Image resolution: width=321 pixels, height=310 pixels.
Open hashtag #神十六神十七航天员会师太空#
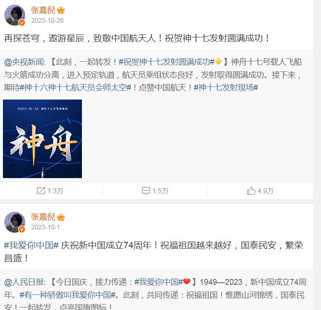75,87
